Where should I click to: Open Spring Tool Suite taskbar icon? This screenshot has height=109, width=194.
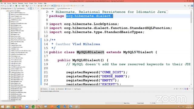point(33,107)
